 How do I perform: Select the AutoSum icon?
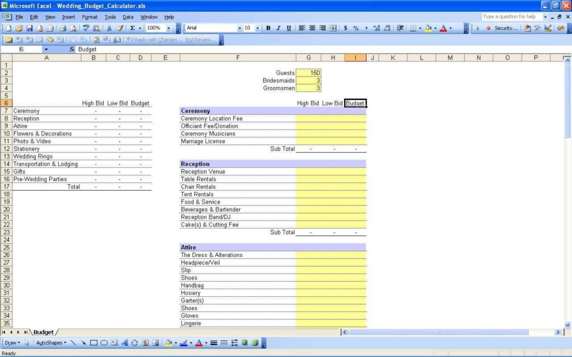132,28
